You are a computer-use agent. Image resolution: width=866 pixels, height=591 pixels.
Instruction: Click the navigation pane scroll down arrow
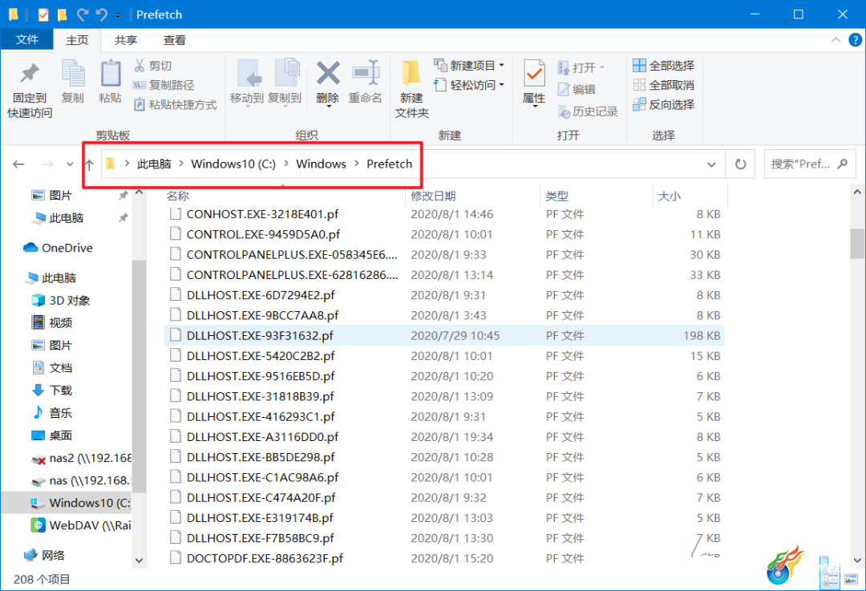[x=140, y=560]
